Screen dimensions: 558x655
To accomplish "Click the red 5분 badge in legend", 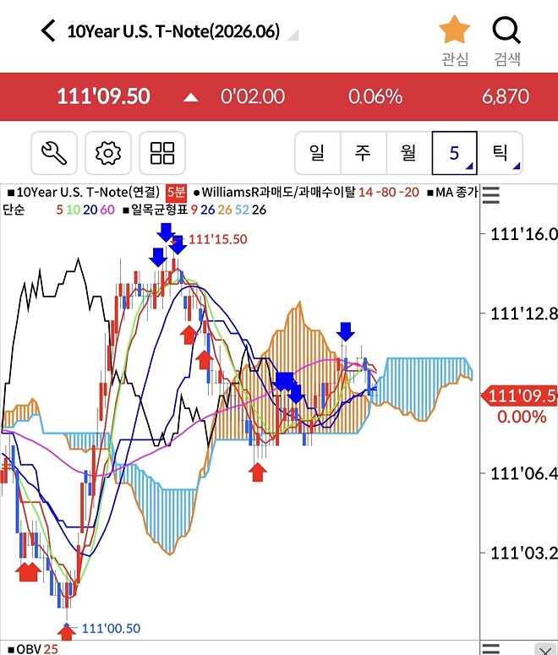I will tap(176, 192).
